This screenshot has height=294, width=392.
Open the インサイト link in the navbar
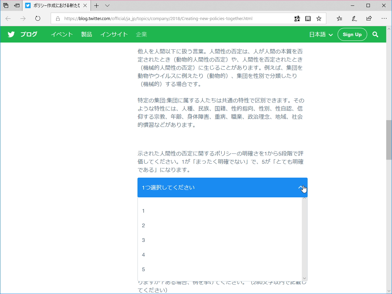tap(114, 34)
